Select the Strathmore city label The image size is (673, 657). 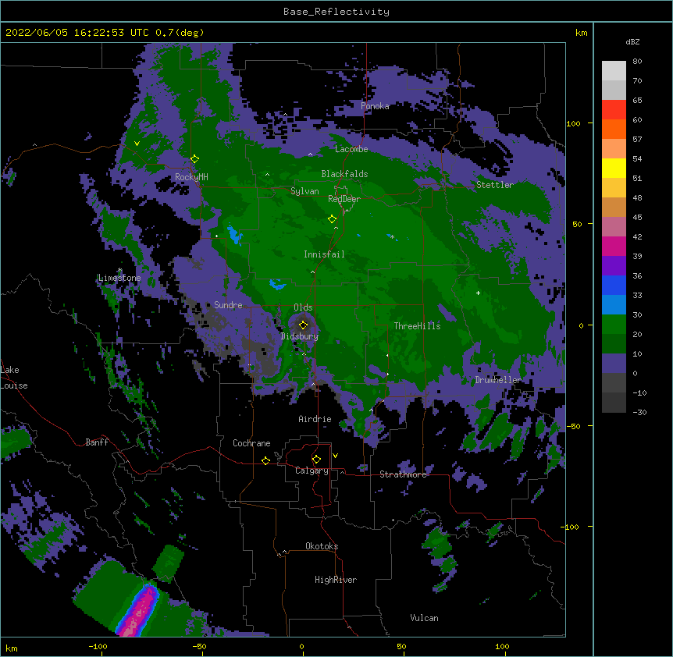(403, 474)
